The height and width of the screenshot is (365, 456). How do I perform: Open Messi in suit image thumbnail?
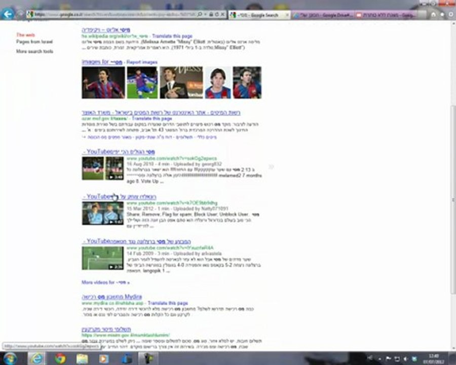181,83
